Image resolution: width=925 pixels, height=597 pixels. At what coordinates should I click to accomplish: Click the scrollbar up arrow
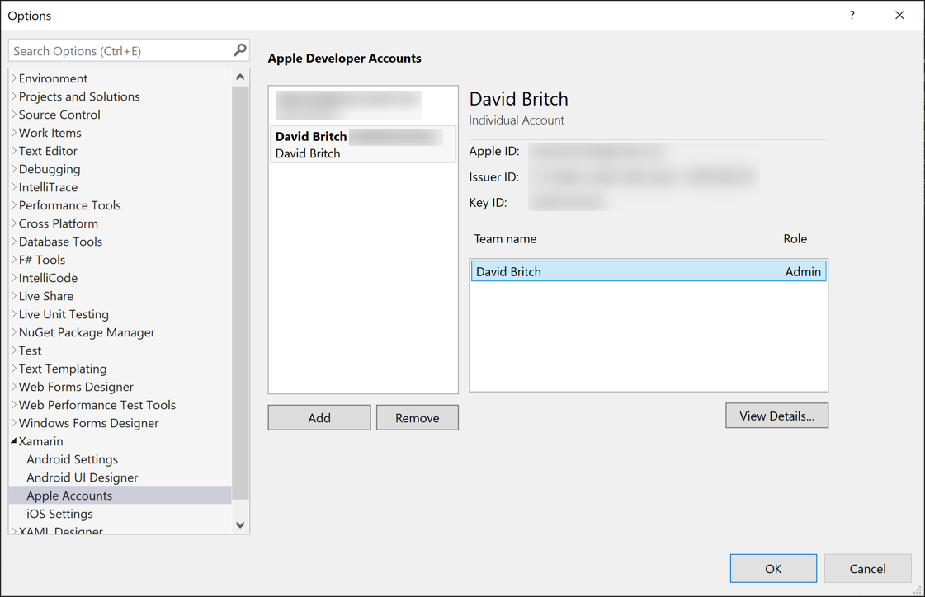(239, 76)
